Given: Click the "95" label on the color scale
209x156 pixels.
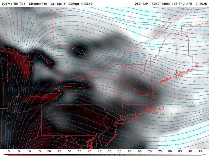Looking at the screenshot, I should [x=200, y=151].
